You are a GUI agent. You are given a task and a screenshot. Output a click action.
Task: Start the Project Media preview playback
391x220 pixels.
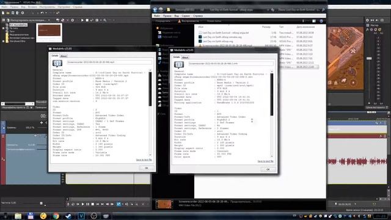click(x=82, y=20)
